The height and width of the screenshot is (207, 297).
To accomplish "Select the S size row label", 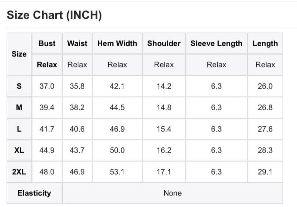I will [19, 86].
